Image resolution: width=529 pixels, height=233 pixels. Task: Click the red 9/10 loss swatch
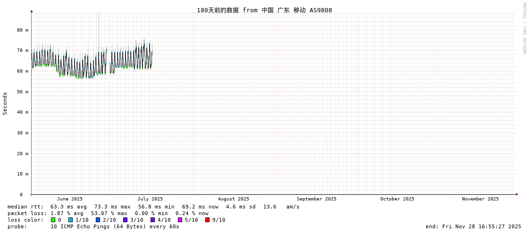click(x=207, y=220)
